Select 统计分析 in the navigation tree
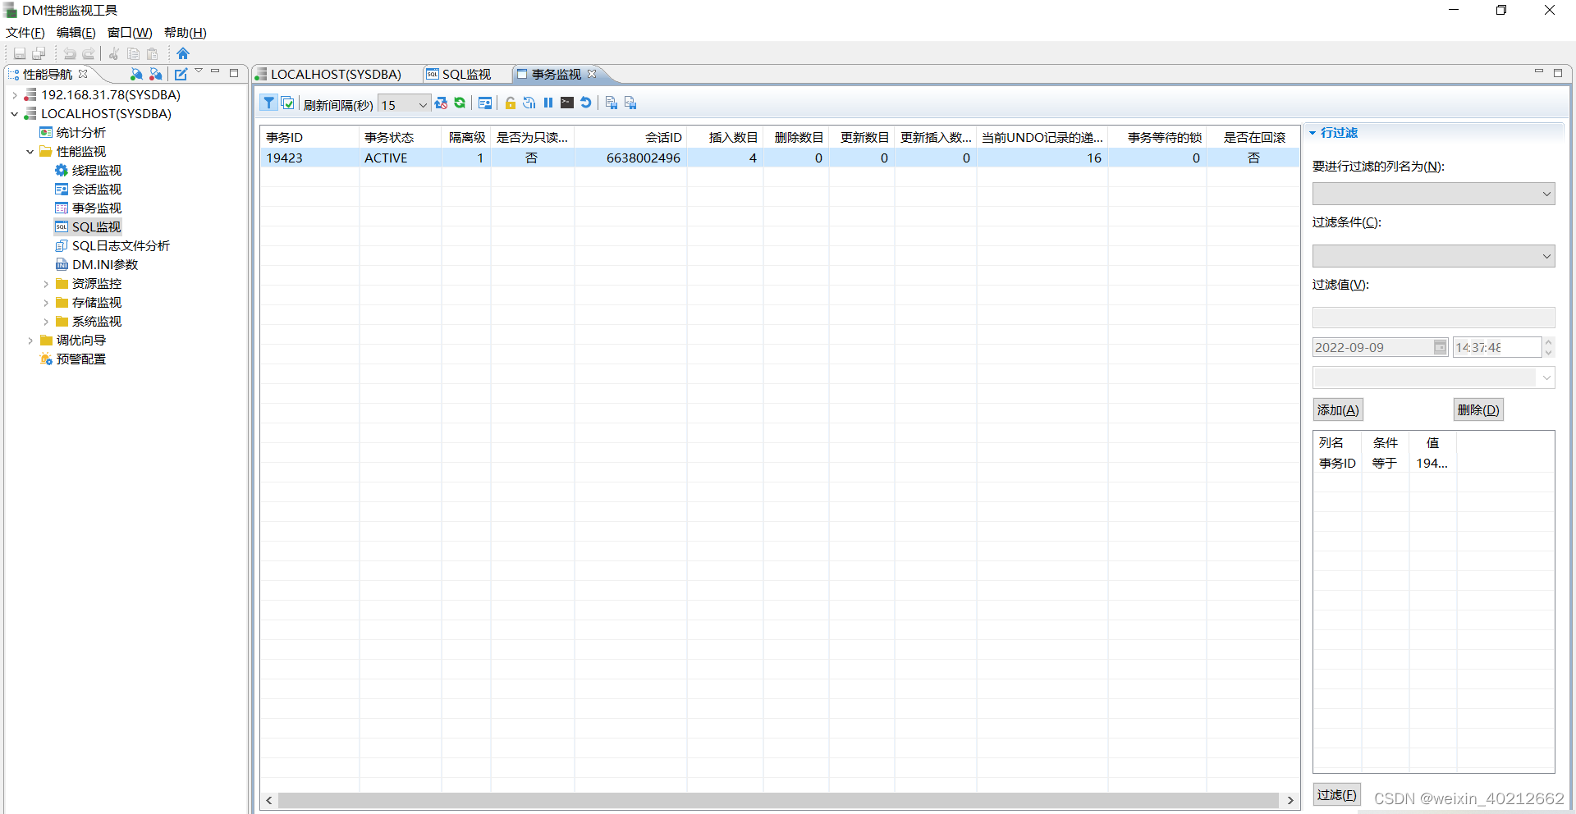1576x814 pixels. click(80, 133)
